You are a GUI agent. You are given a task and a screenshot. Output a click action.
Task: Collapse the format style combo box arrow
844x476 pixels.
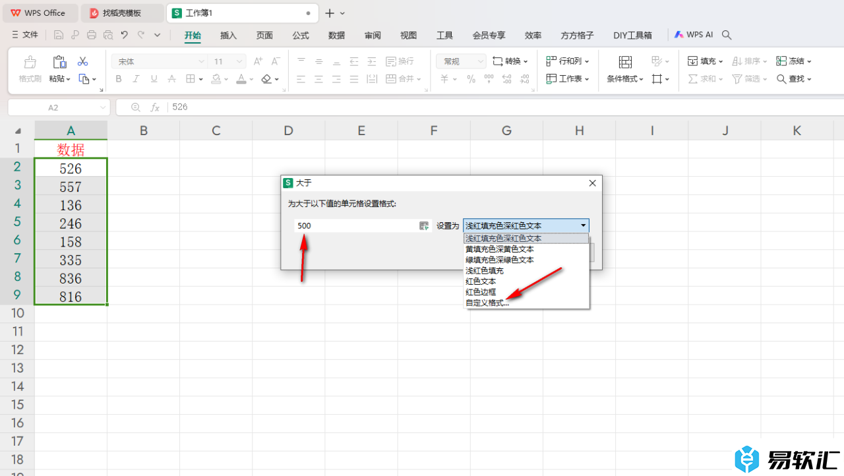(583, 225)
